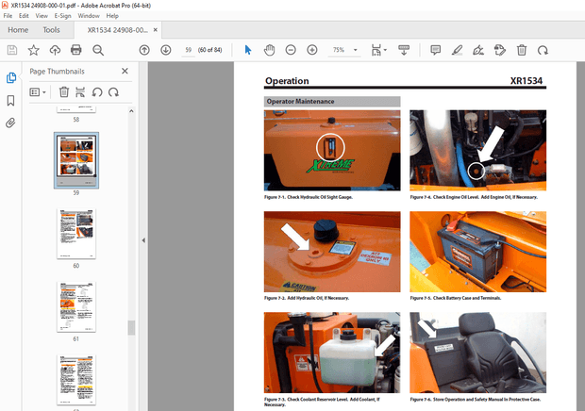
Task: Click the XR1534 page header text
Action: click(x=526, y=81)
